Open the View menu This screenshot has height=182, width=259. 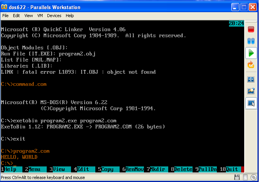pyautogui.click(x=28, y=16)
